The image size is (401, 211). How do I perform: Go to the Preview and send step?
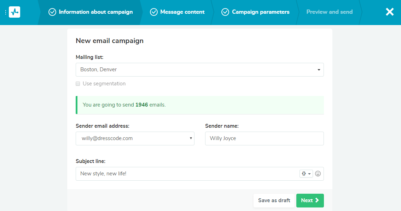click(329, 12)
